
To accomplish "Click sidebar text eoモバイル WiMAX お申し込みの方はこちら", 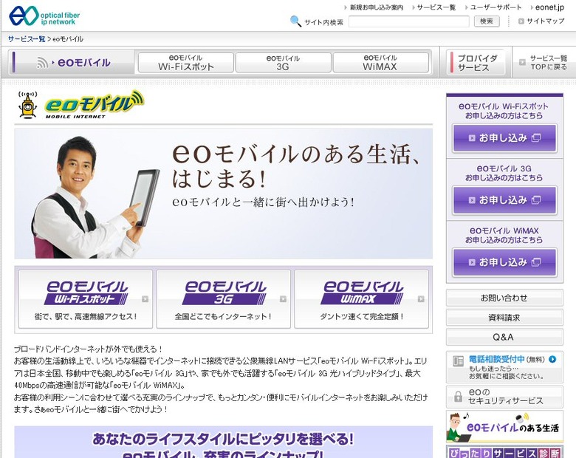I will click(x=504, y=235).
